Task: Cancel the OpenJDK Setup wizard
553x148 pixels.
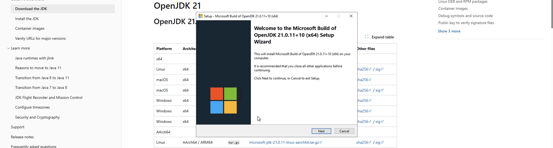Action: pyautogui.click(x=344, y=131)
